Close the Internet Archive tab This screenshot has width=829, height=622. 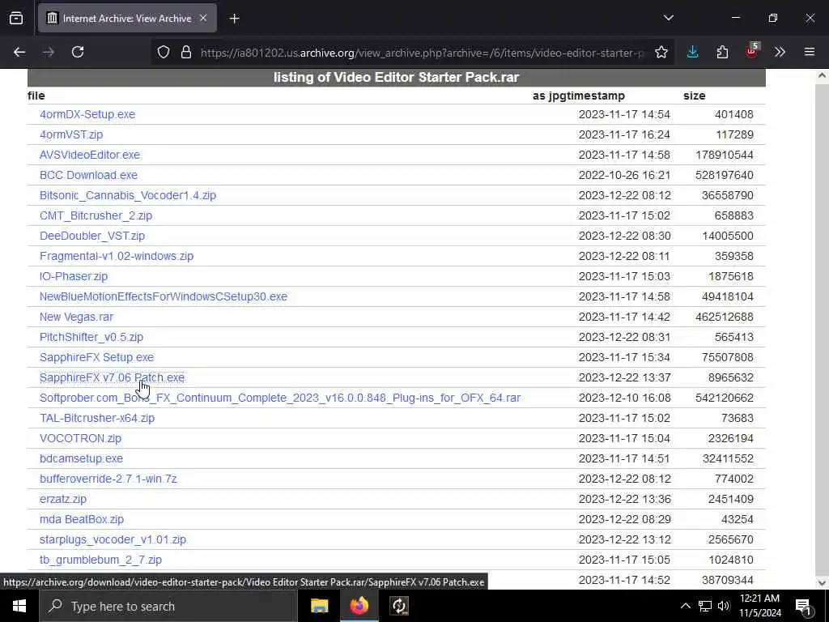pos(203,18)
